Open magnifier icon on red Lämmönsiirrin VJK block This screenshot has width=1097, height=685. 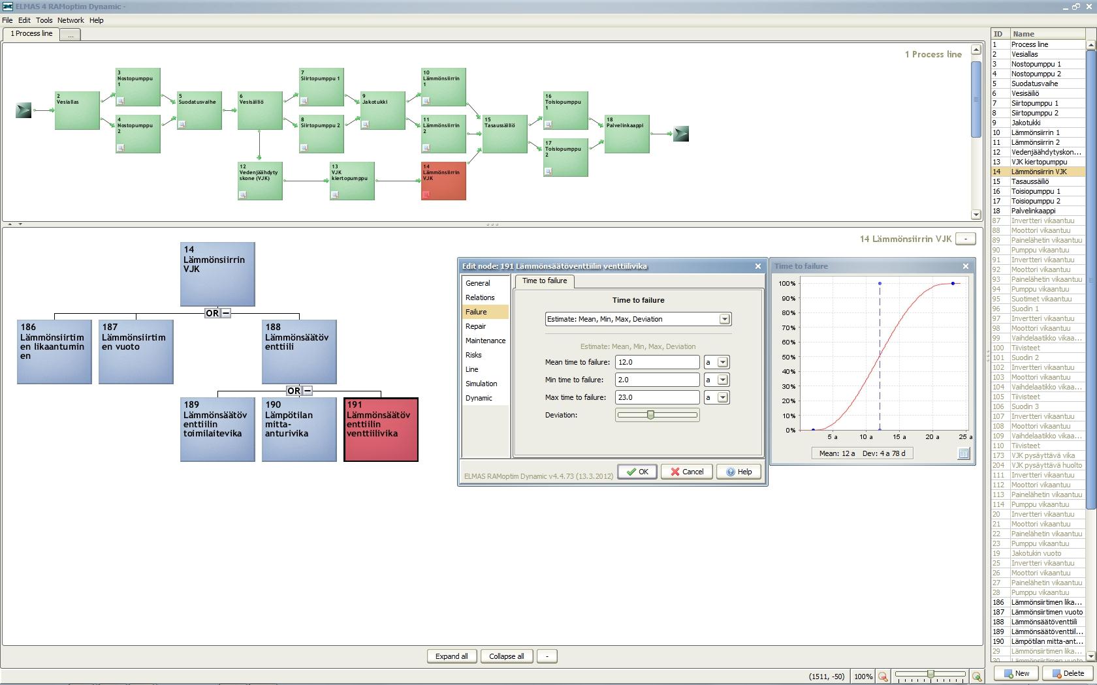426,194
